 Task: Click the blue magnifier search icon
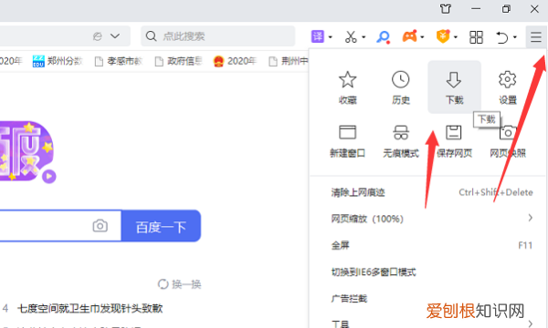383,36
